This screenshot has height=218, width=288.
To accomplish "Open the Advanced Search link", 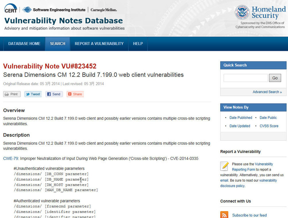I will 267,92.
